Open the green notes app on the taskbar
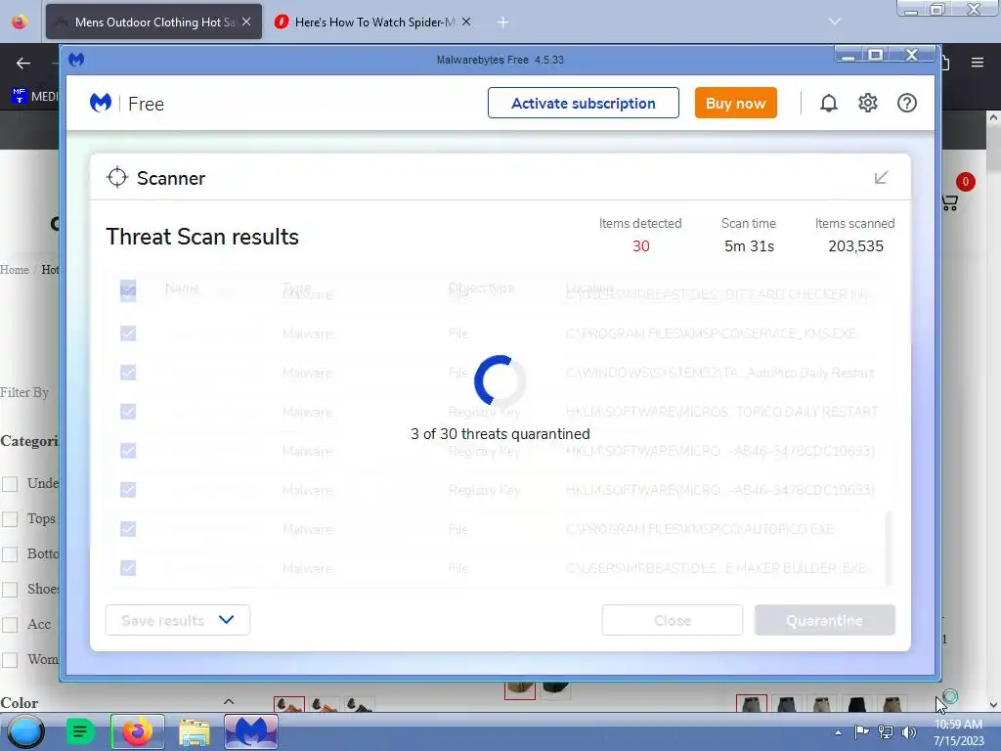This screenshot has height=751, width=1001. pyautogui.click(x=80, y=731)
